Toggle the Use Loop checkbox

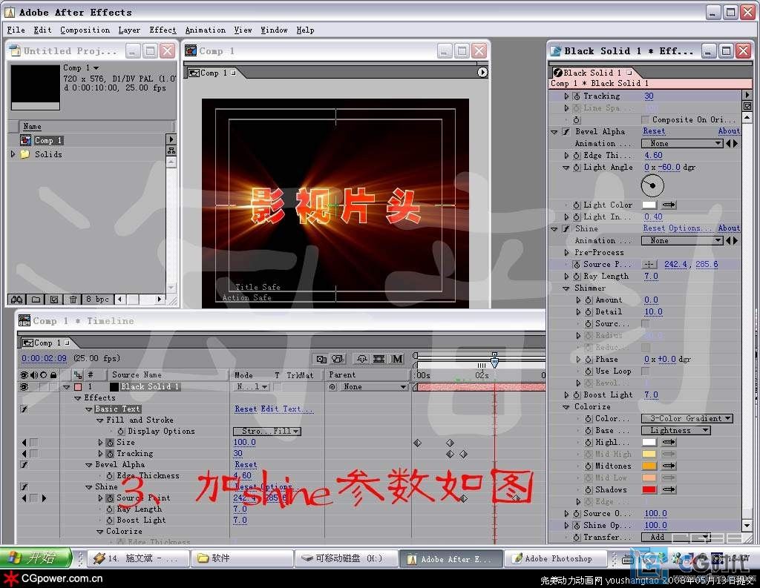click(x=645, y=371)
